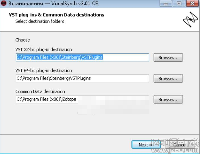
Task: Click the 'VST 32-bit plug-in destination' label
Action: point(44,50)
